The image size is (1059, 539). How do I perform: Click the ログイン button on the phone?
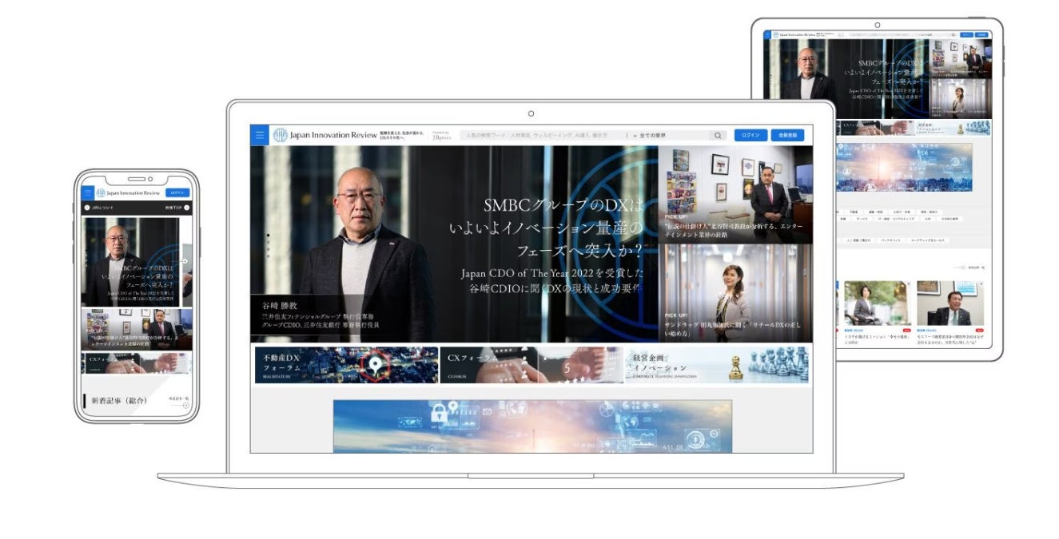click(177, 192)
